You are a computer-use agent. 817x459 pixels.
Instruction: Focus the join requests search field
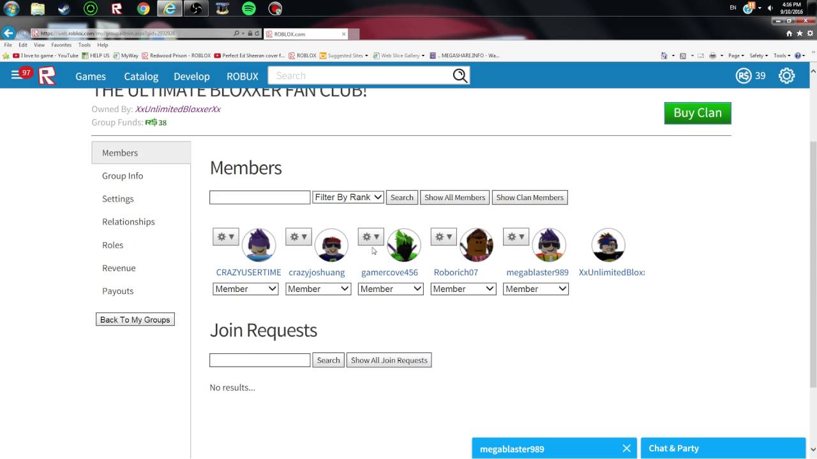coord(260,360)
